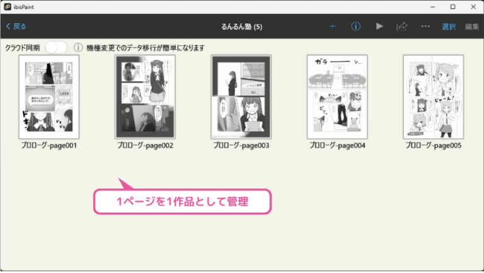Go back using the 戻る chevron
The height and width of the screenshot is (273, 484).
coord(16,26)
